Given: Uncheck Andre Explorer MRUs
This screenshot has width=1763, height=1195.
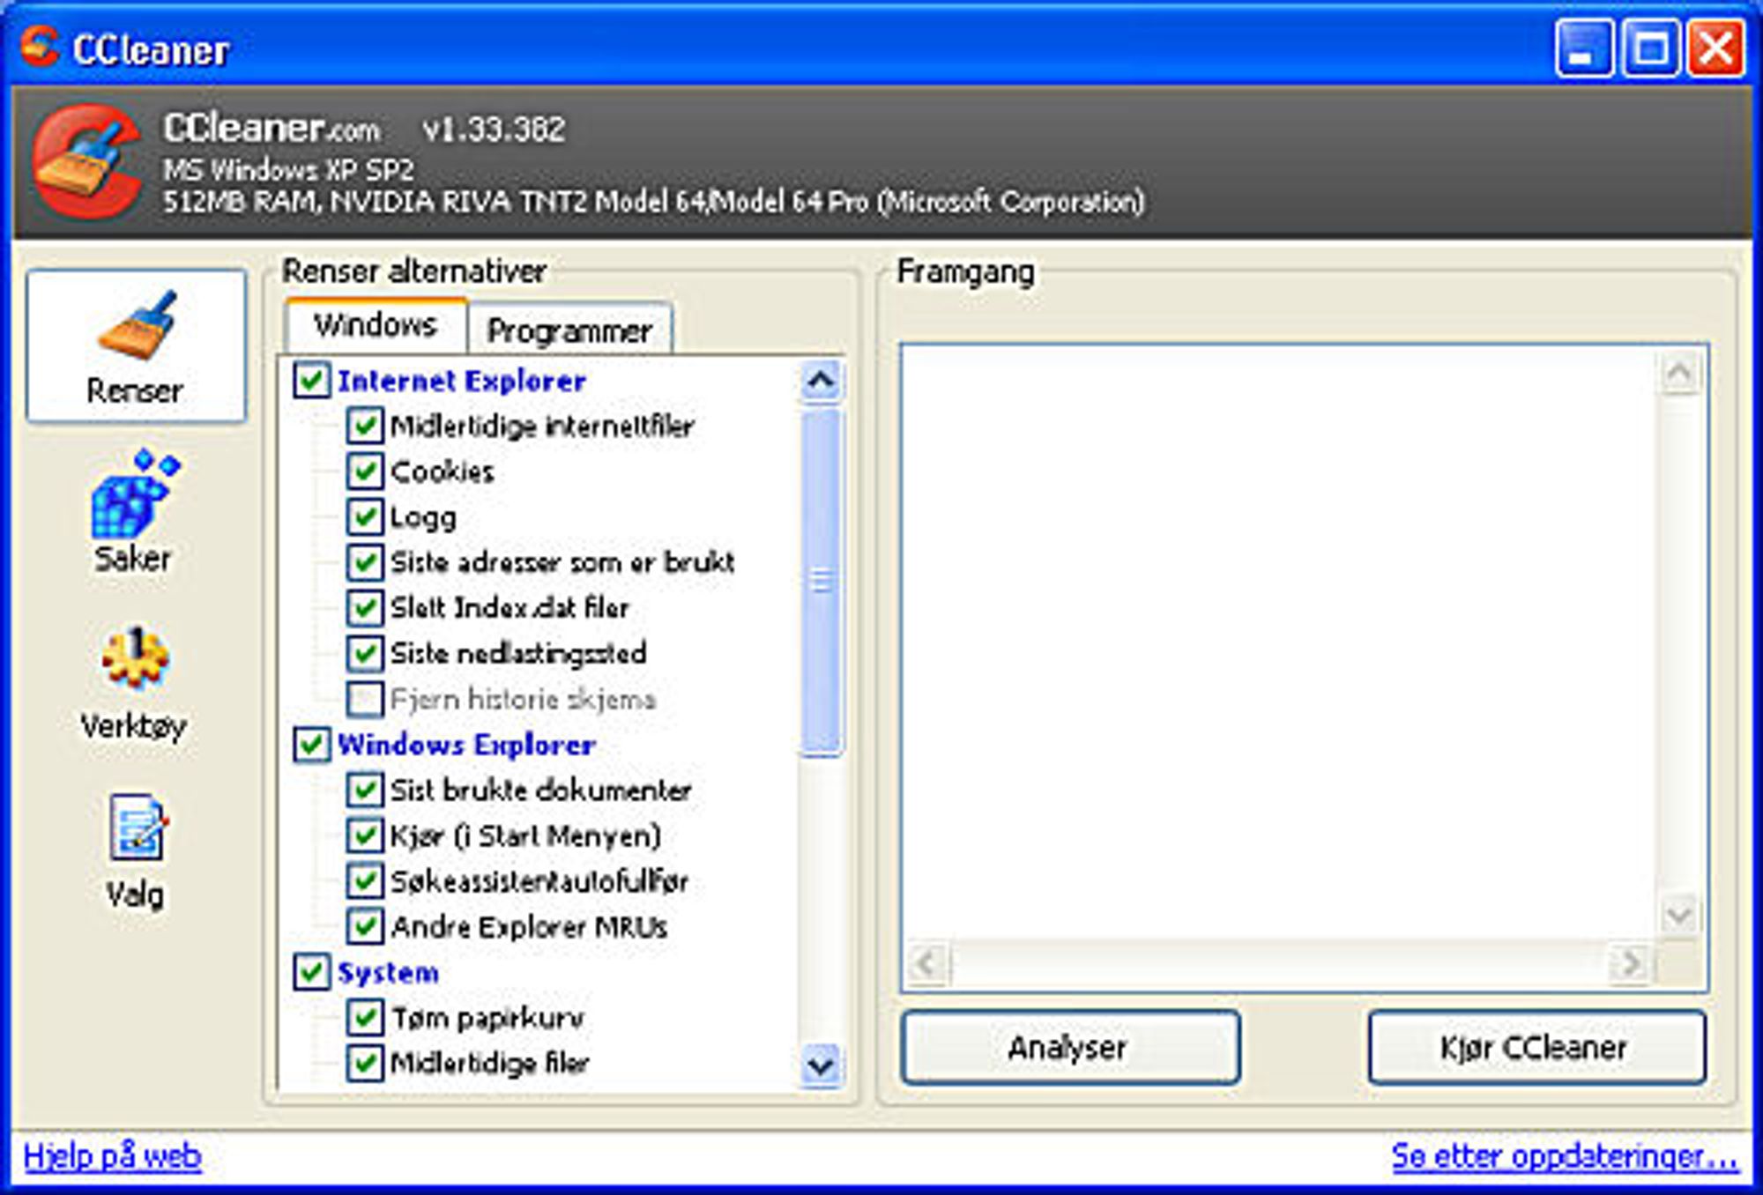Looking at the screenshot, I should click(365, 926).
